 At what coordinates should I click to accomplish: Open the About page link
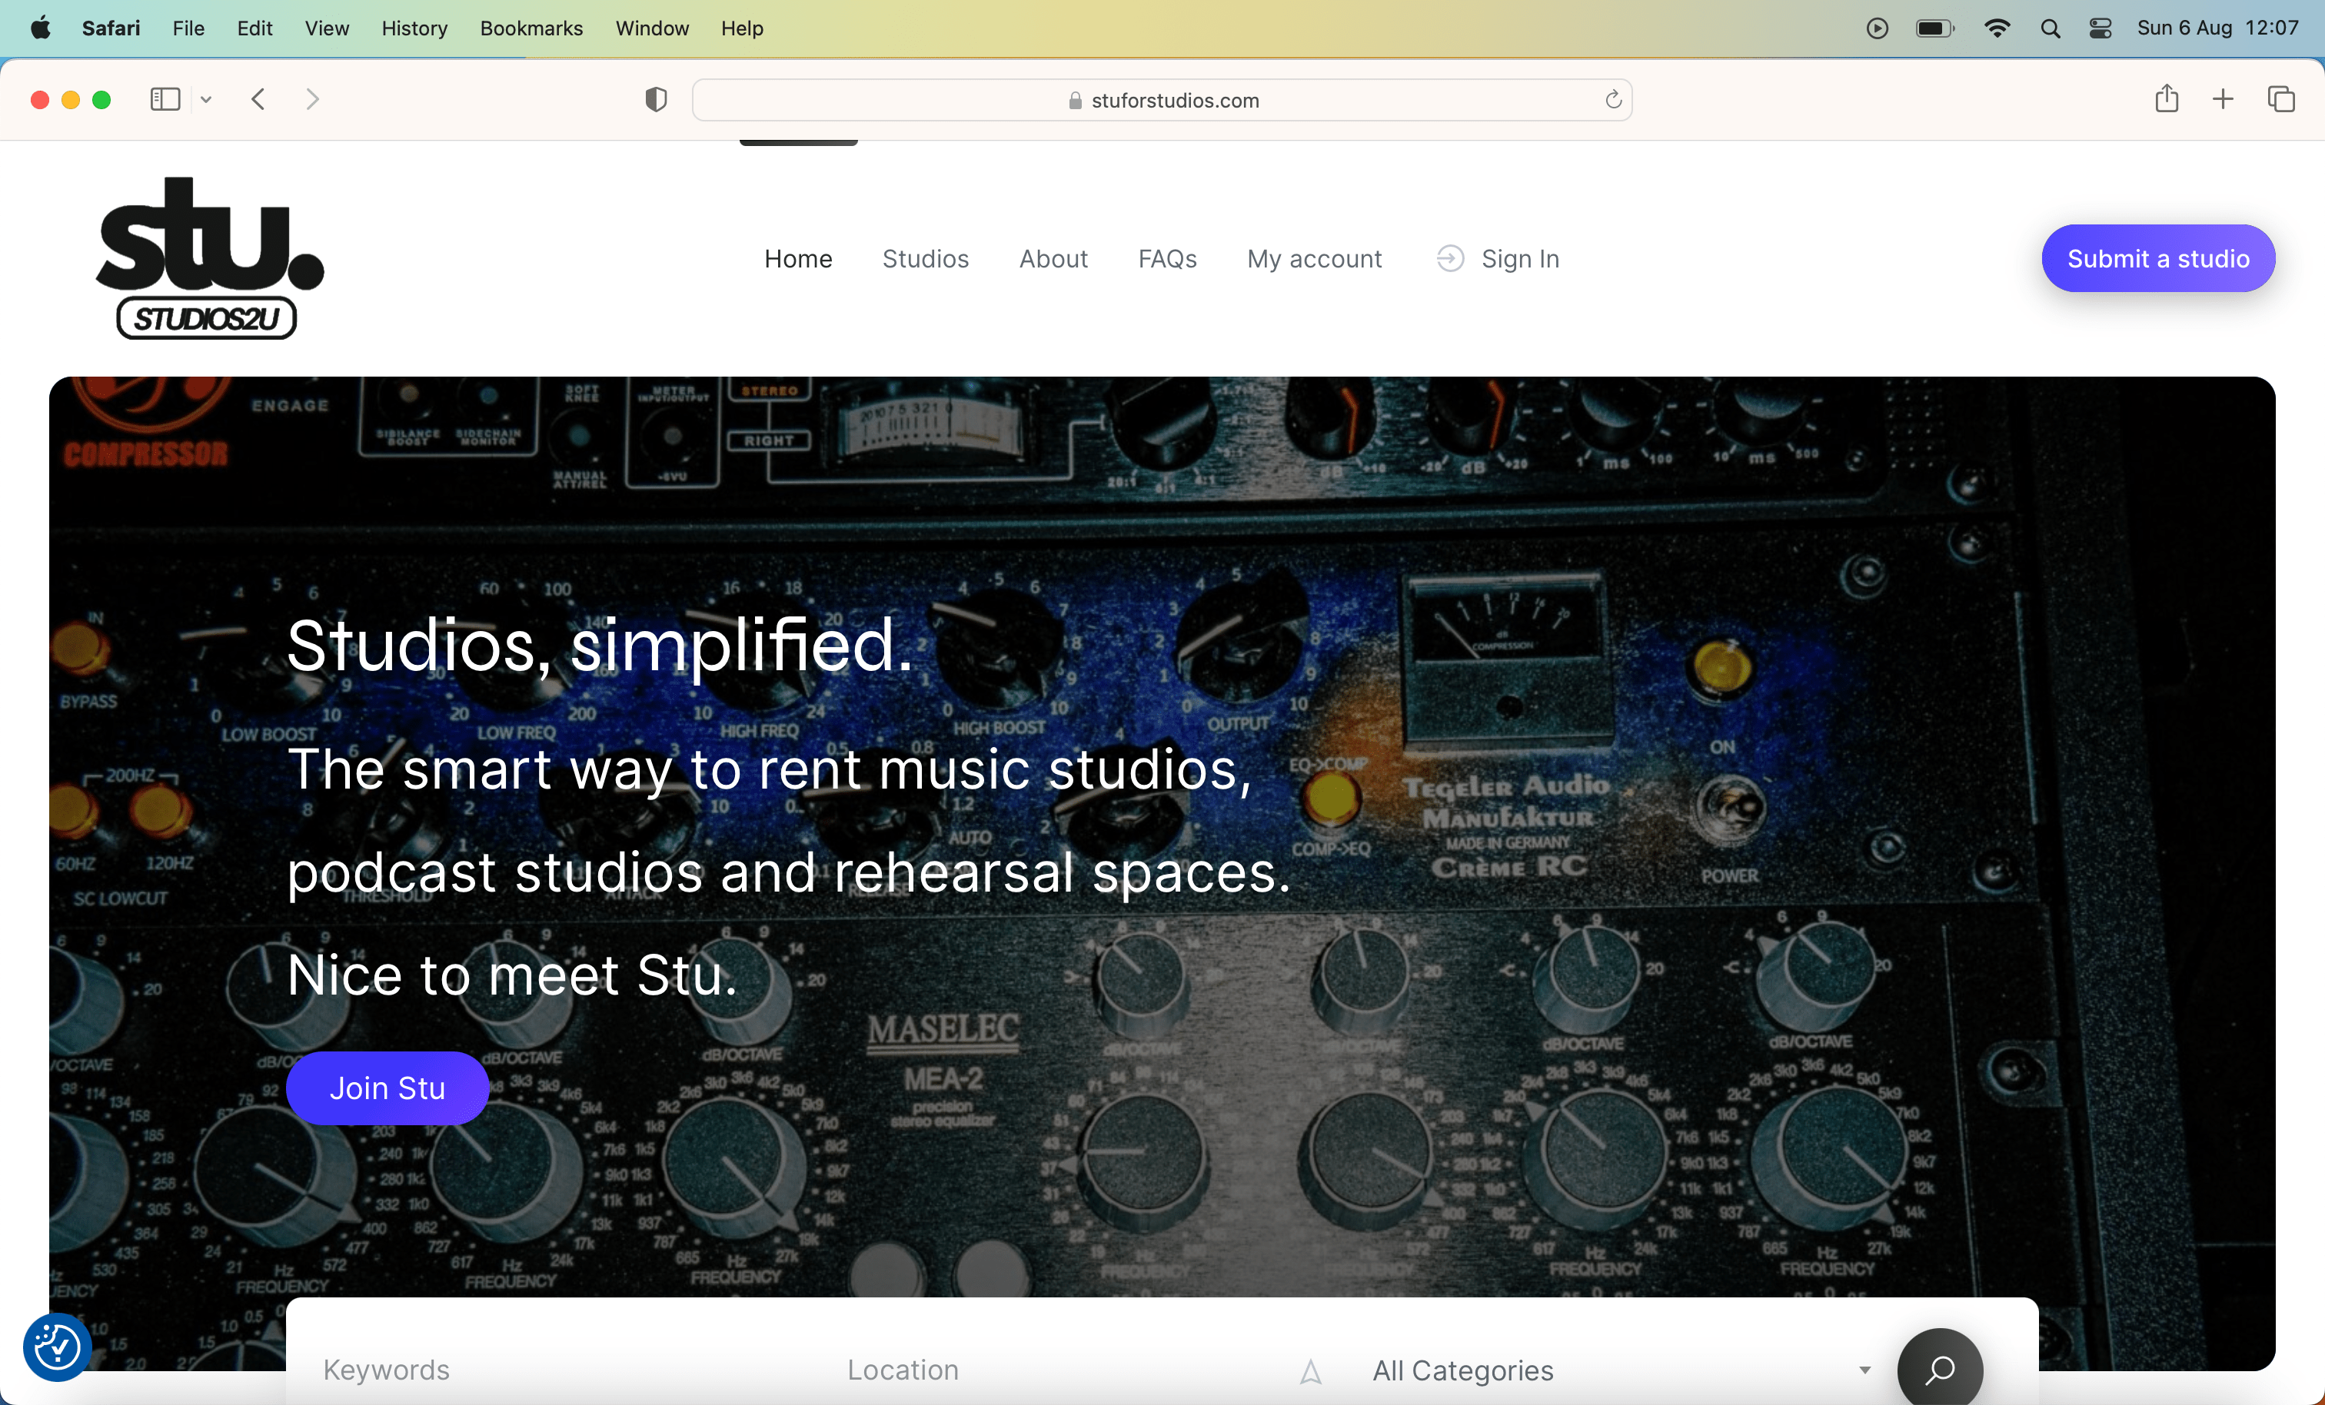(x=1053, y=258)
